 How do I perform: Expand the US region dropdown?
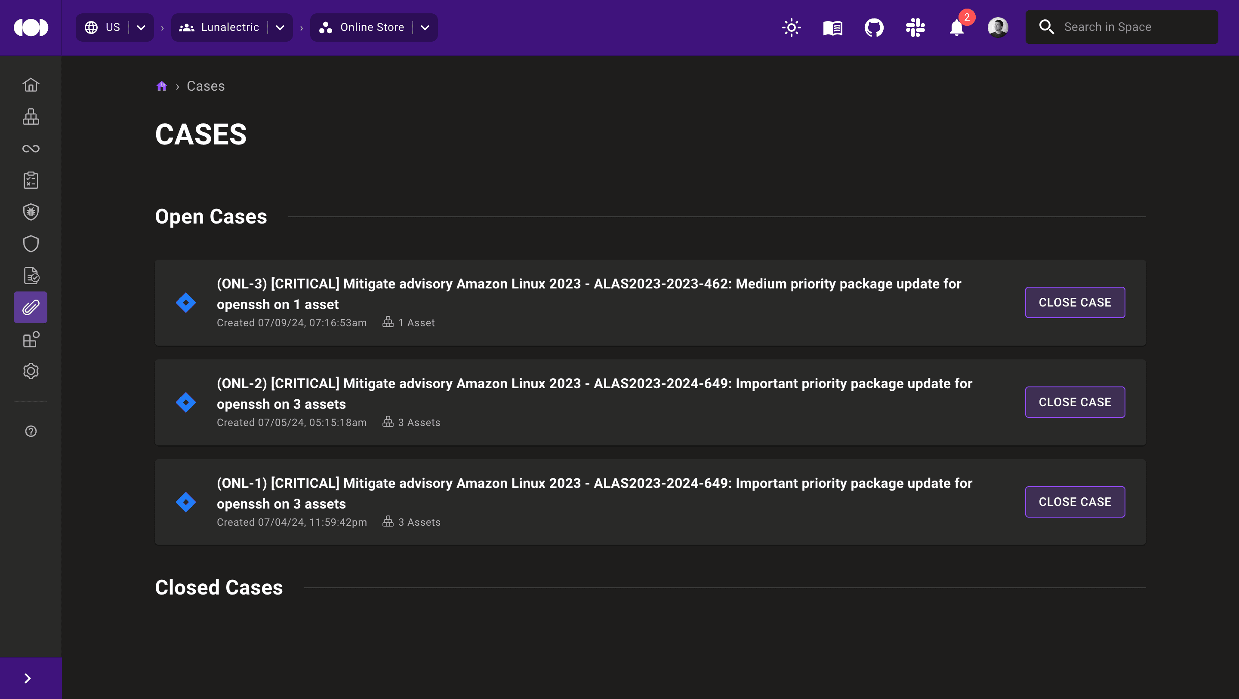point(141,28)
